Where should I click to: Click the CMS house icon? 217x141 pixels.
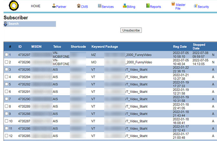click(79, 6)
